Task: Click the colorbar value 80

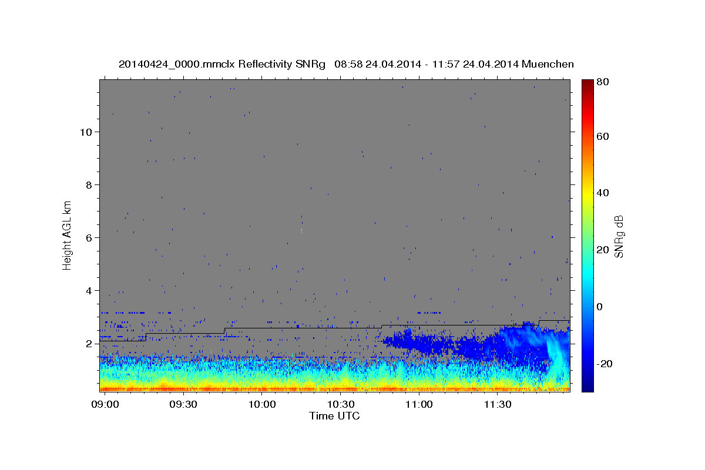Action: point(602,83)
